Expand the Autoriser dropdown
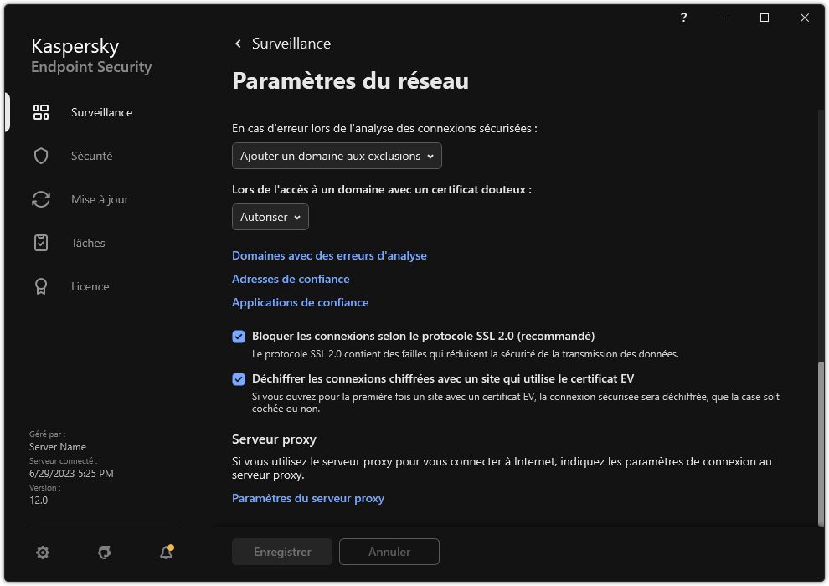Image resolution: width=829 pixels, height=586 pixels. coord(270,217)
